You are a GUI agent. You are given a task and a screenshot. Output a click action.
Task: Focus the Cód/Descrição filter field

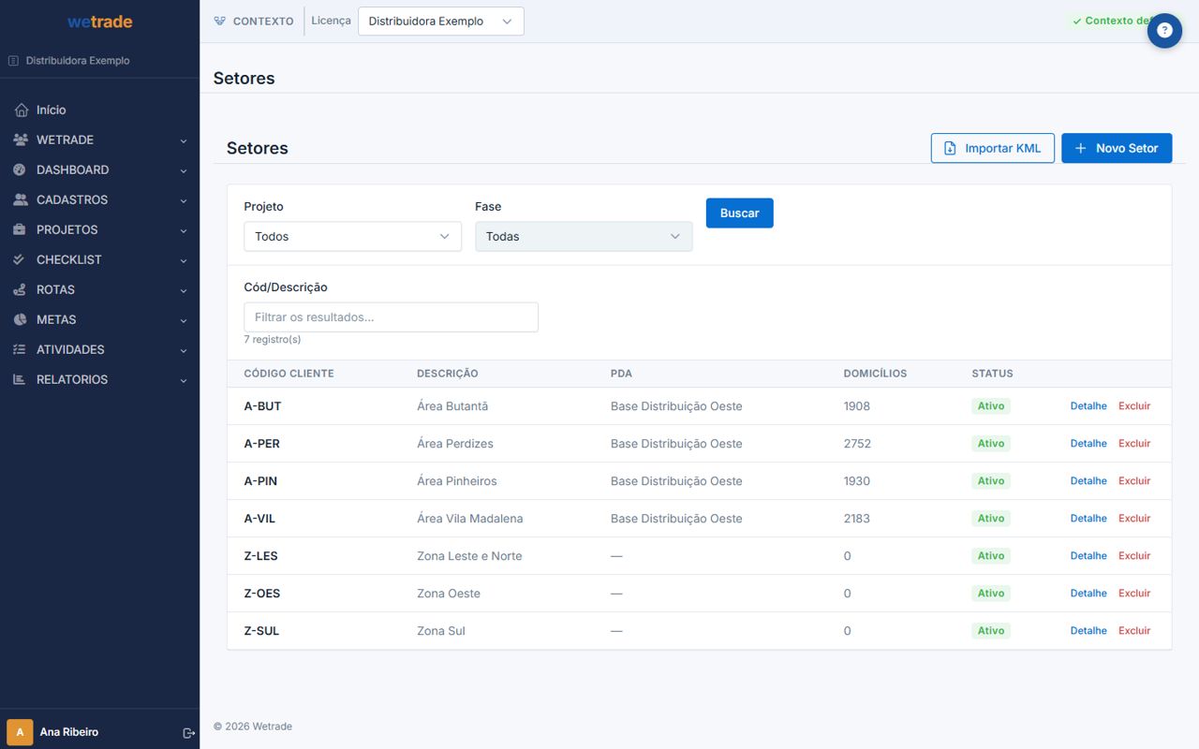tap(391, 317)
